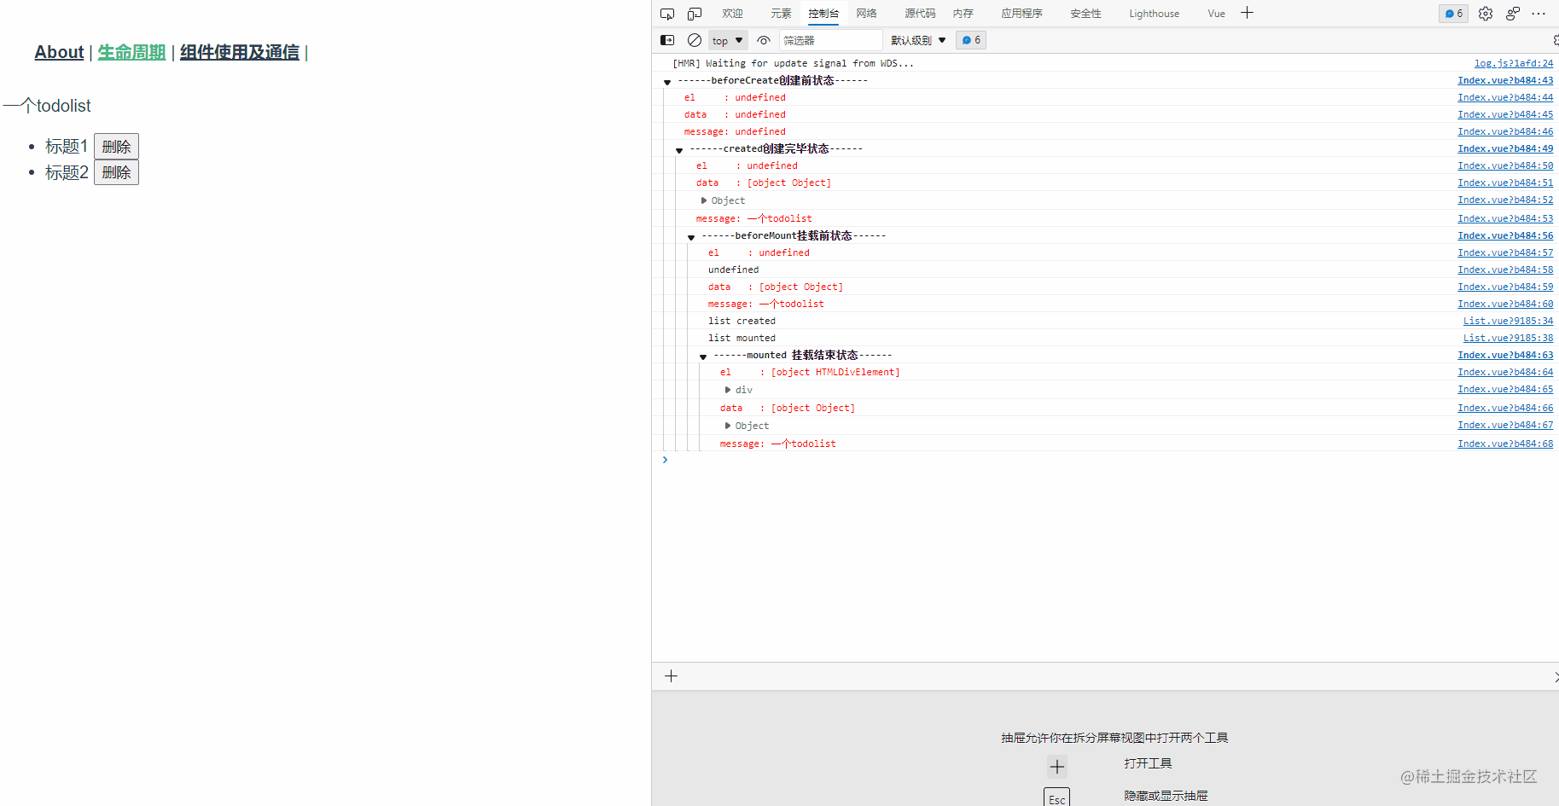
Task: Collapse the mounted 挂载结束状态 group
Action: tap(703, 356)
